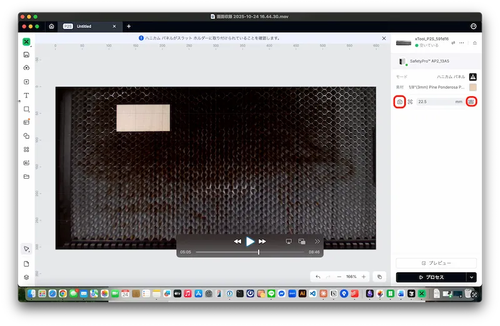Click the material color swatch
This screenshot has width=500, height=326.
click(x=473, y=87)
